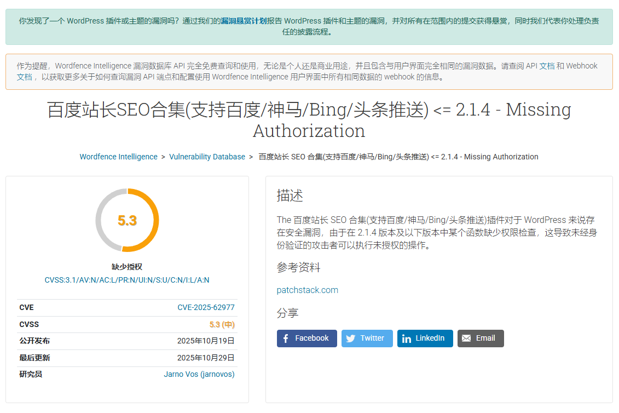619x413 pixels.
Task: Click the LinkedIn 'in' icon
Action: pyautogui.click(x=407, y=339)
